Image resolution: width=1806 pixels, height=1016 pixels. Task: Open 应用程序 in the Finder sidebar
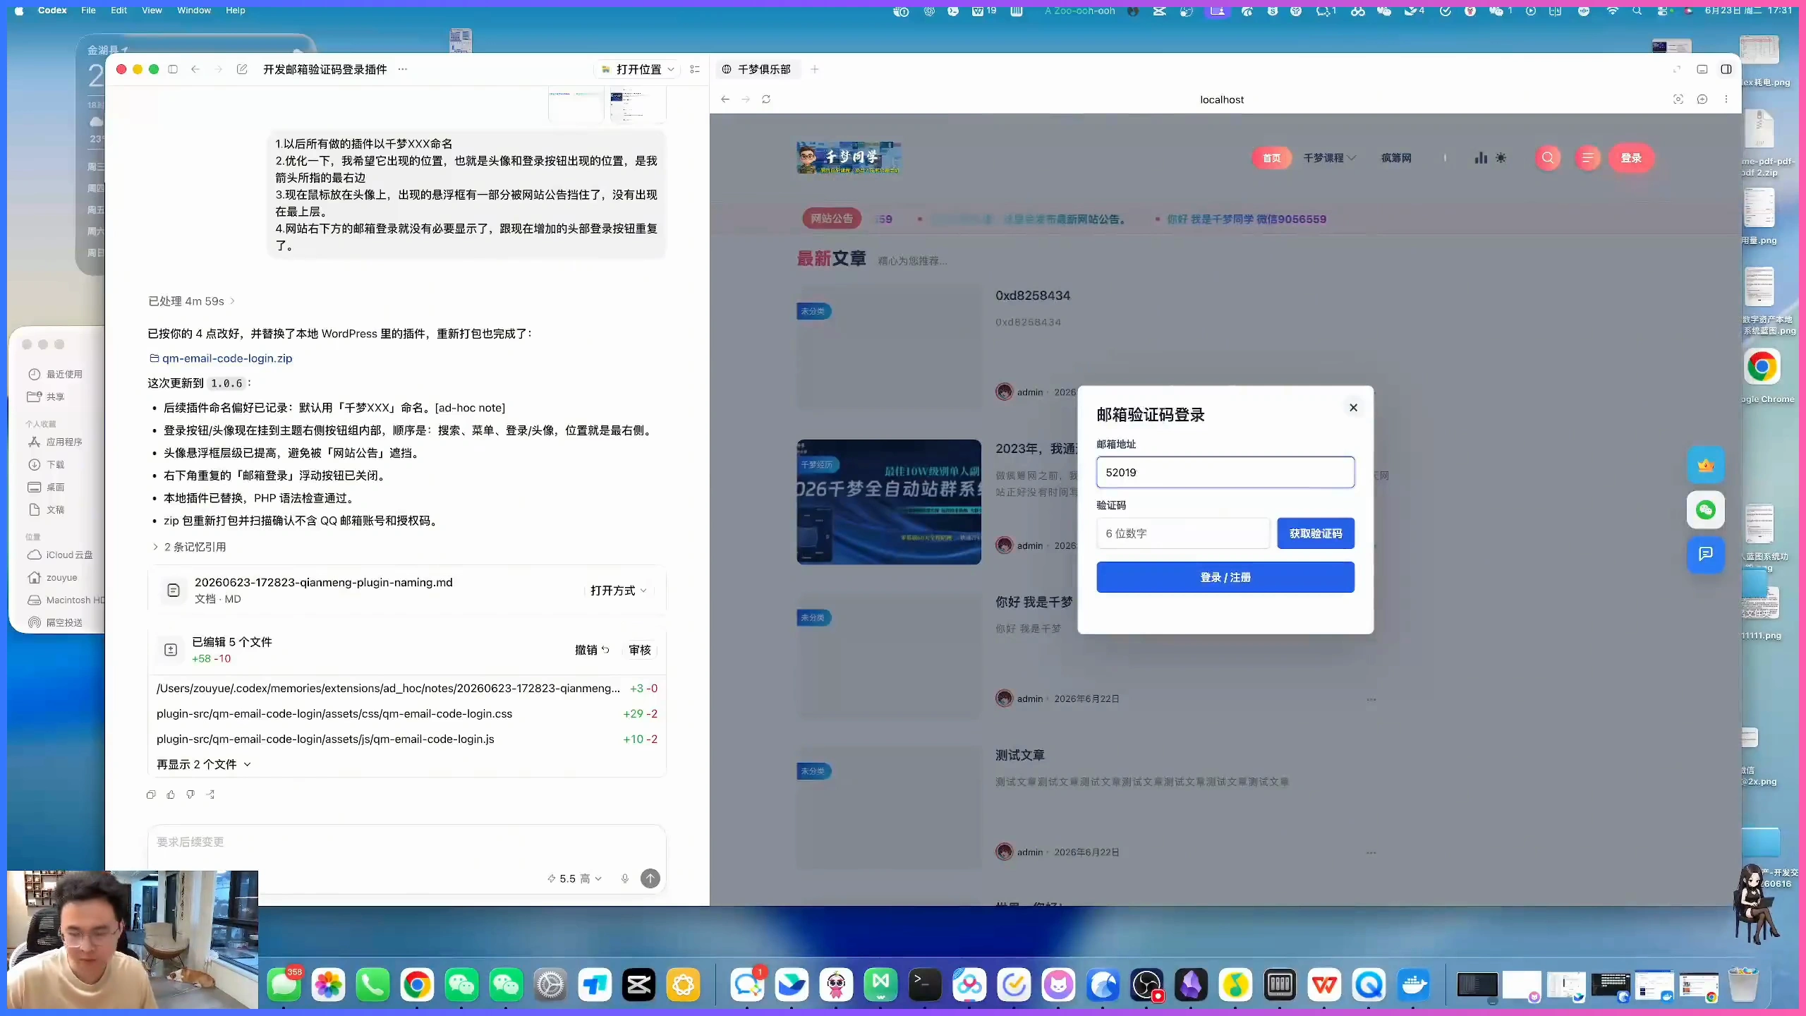pos(56,442)
